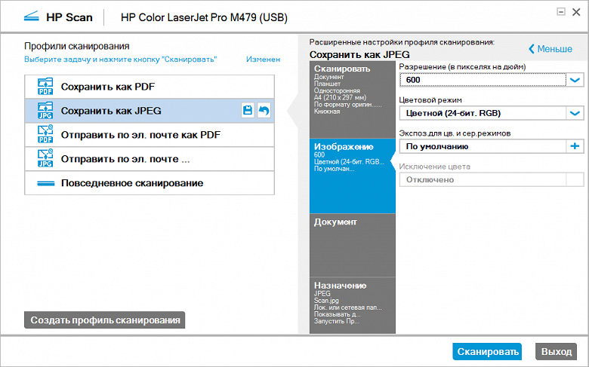Expand the color mode dropdown
The height and width of the screenshot is (367, 589).
tap(575, 113)
